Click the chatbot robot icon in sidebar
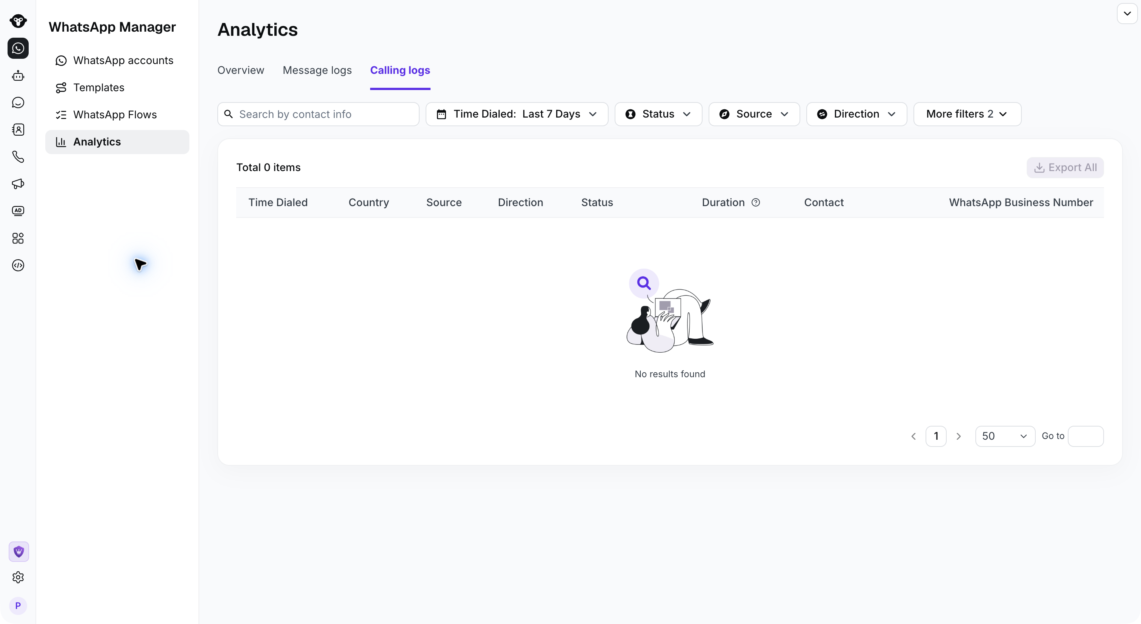1141x624 pixels. 18,76
